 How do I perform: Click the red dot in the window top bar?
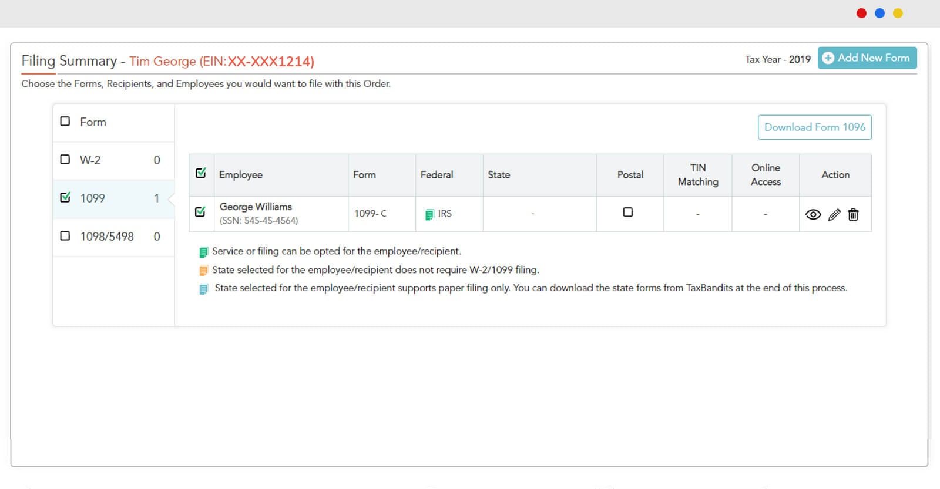click(861, 14)
